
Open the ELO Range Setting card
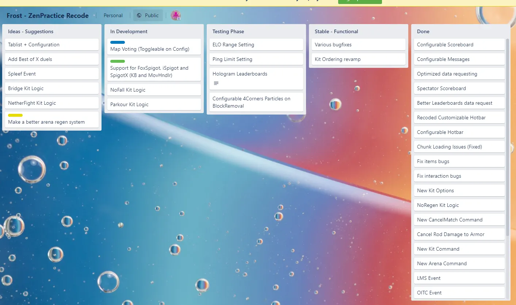point(256,45)
